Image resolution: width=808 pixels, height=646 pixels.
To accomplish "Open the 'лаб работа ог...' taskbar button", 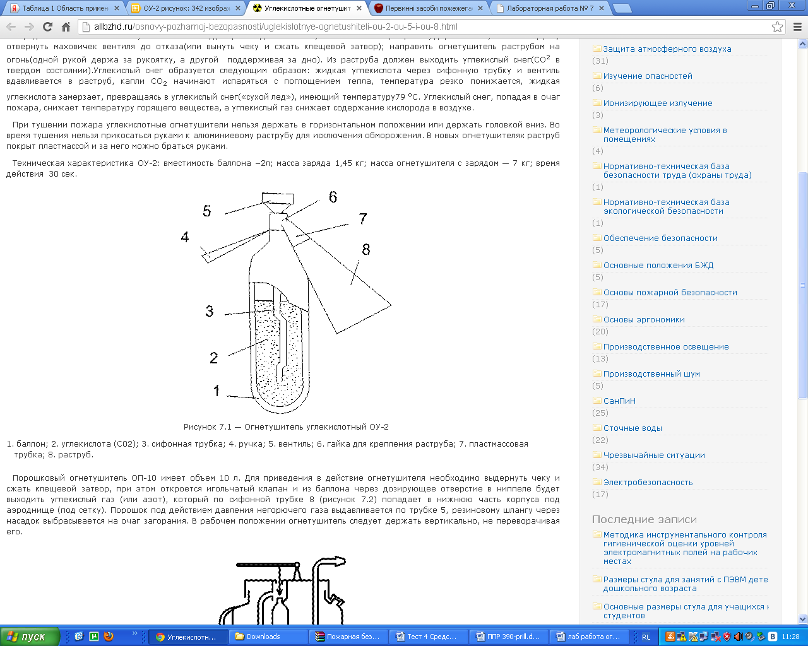I will pos(588,637).
